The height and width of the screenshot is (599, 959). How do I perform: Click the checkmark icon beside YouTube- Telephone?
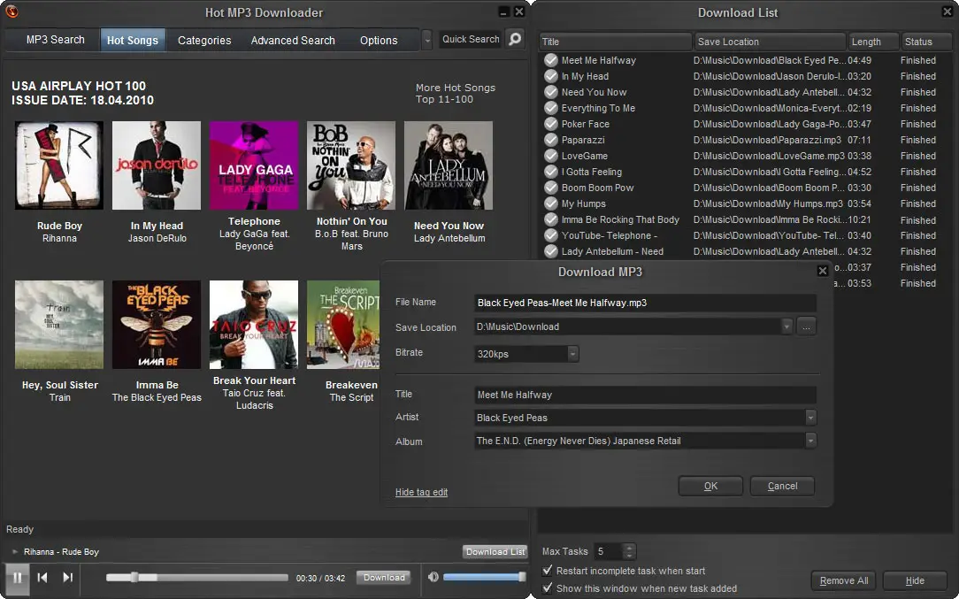click(551, 235)
